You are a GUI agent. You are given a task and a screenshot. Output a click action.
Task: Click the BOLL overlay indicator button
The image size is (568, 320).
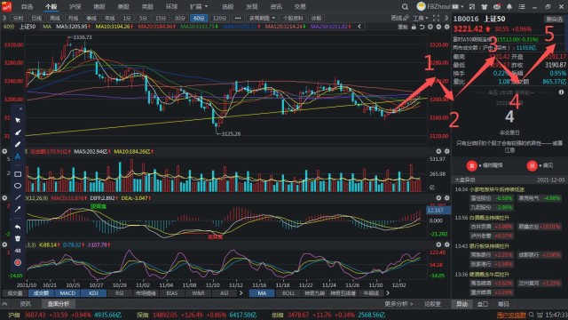[288, 293]
